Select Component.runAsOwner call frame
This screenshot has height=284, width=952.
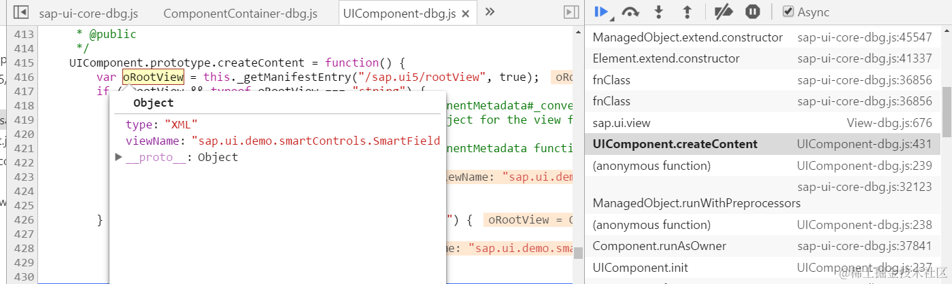(x=659, y=246)
